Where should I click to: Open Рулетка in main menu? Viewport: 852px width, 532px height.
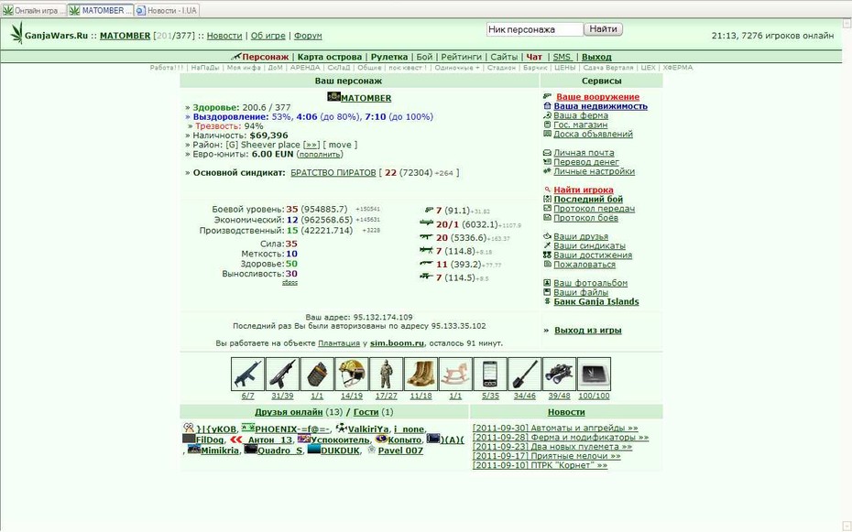[x=389, y=57]
